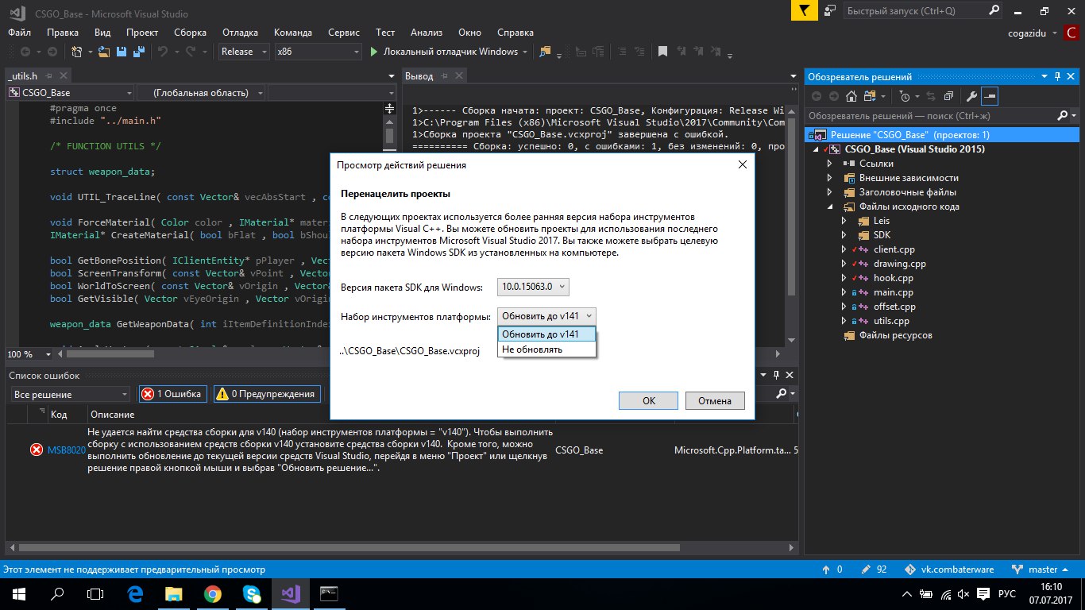Click the notifications flag icon in title bar
Screen dimensions: 1085x610
tap(805, 11)
